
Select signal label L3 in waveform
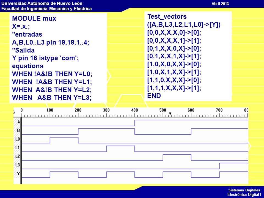coord(18,165)
